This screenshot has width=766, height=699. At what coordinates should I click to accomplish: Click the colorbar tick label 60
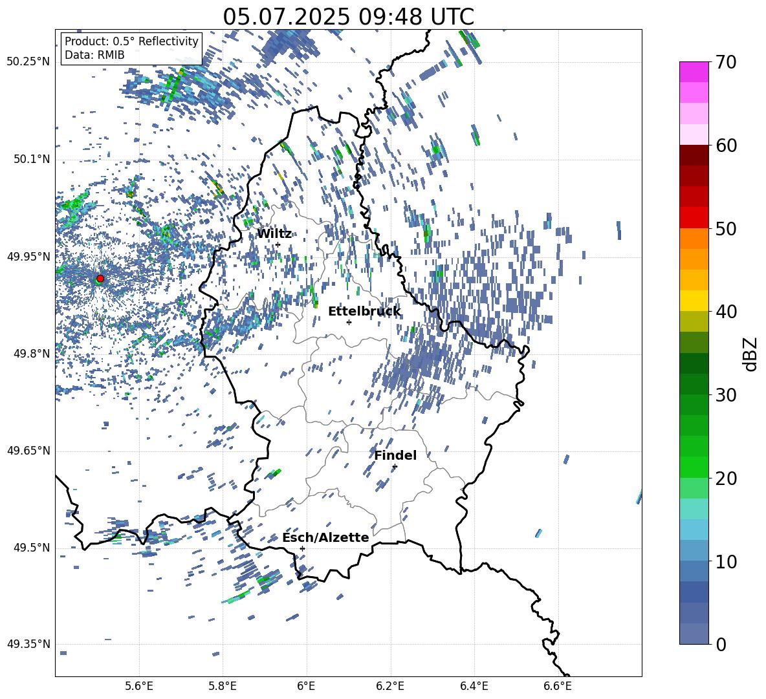point(726,145)
